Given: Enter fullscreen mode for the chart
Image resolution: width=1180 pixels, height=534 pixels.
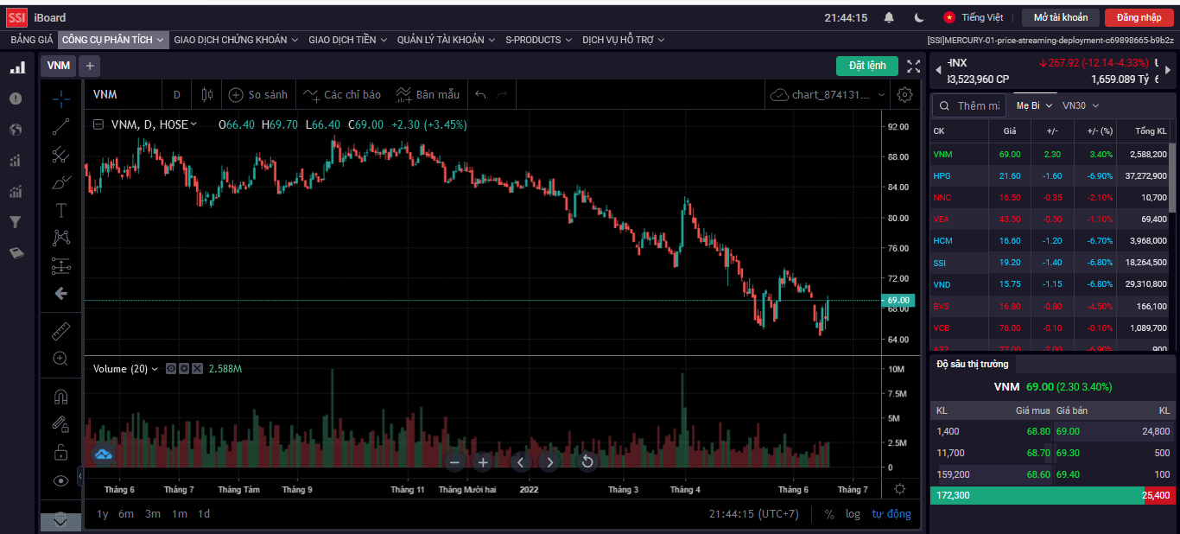Looking at the screenshot, I should click(913, 66).
